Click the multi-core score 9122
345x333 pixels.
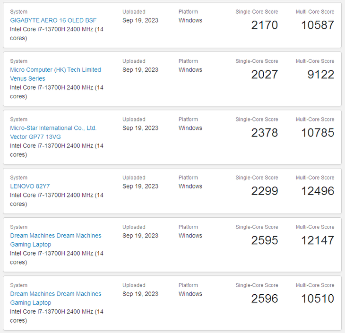(x=320, y=75)
